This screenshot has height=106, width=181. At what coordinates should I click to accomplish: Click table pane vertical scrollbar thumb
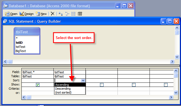click(x=177, y=32)
